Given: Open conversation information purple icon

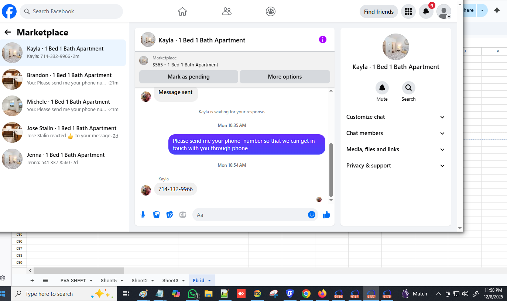Looking at the screenshot, I should [323, 39].
